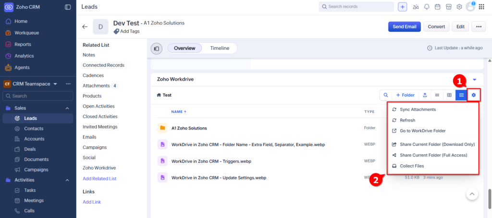Collapse the Sales section chevron

pyautogui.click(x=67, y=108)
